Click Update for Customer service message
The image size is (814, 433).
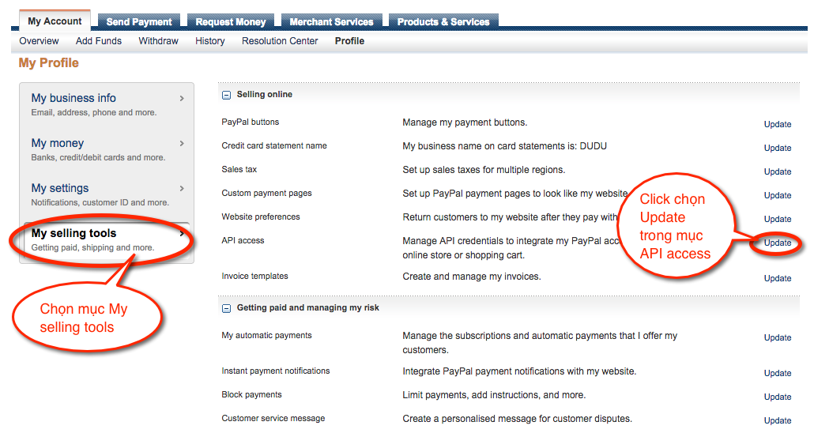tap(777, 420)
